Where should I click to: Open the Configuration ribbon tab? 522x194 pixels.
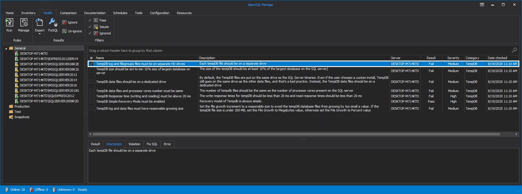(160, 13)
